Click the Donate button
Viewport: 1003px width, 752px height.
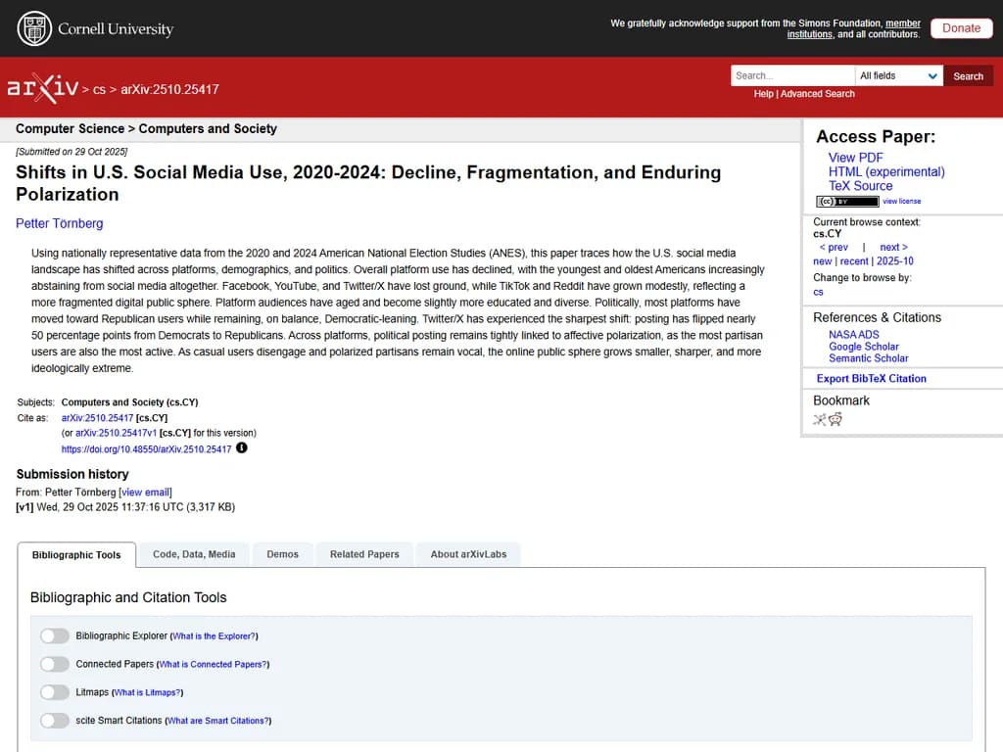961,27
